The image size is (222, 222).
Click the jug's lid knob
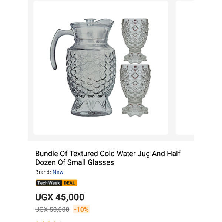90,20
